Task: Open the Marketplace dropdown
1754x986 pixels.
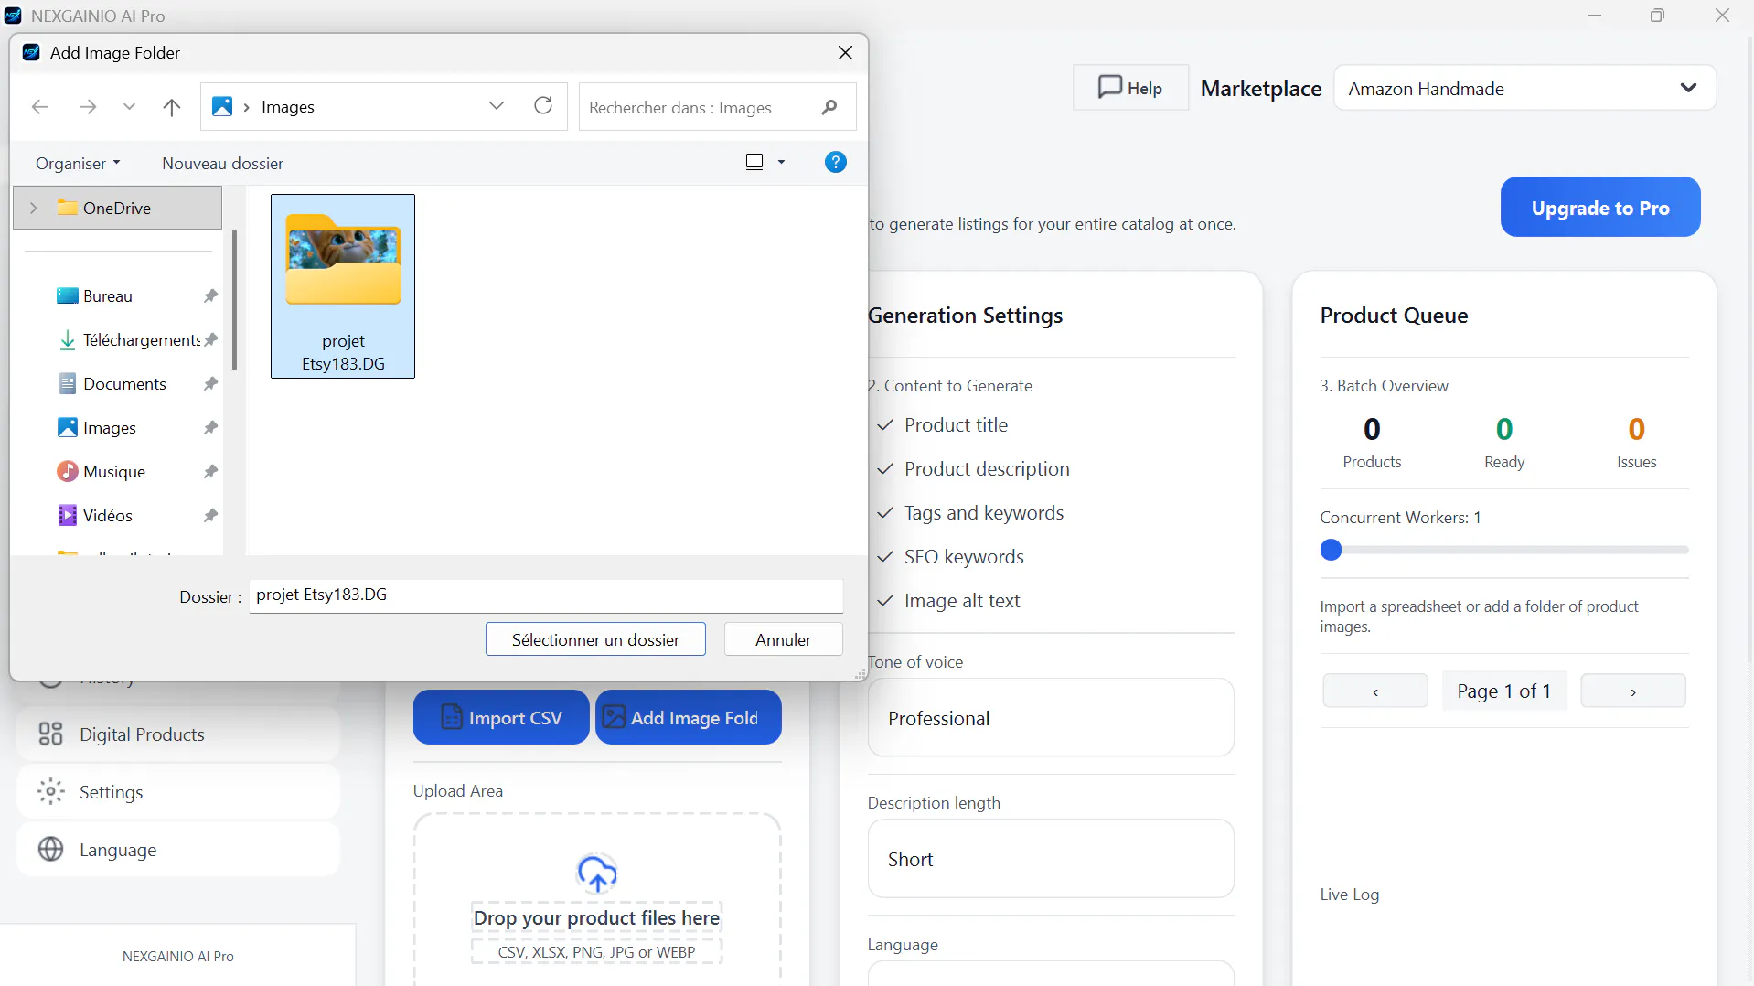Action: tap(1524, 88)
